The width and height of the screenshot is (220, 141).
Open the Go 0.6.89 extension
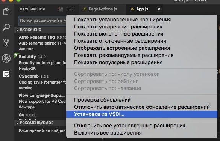coord(40,115)
